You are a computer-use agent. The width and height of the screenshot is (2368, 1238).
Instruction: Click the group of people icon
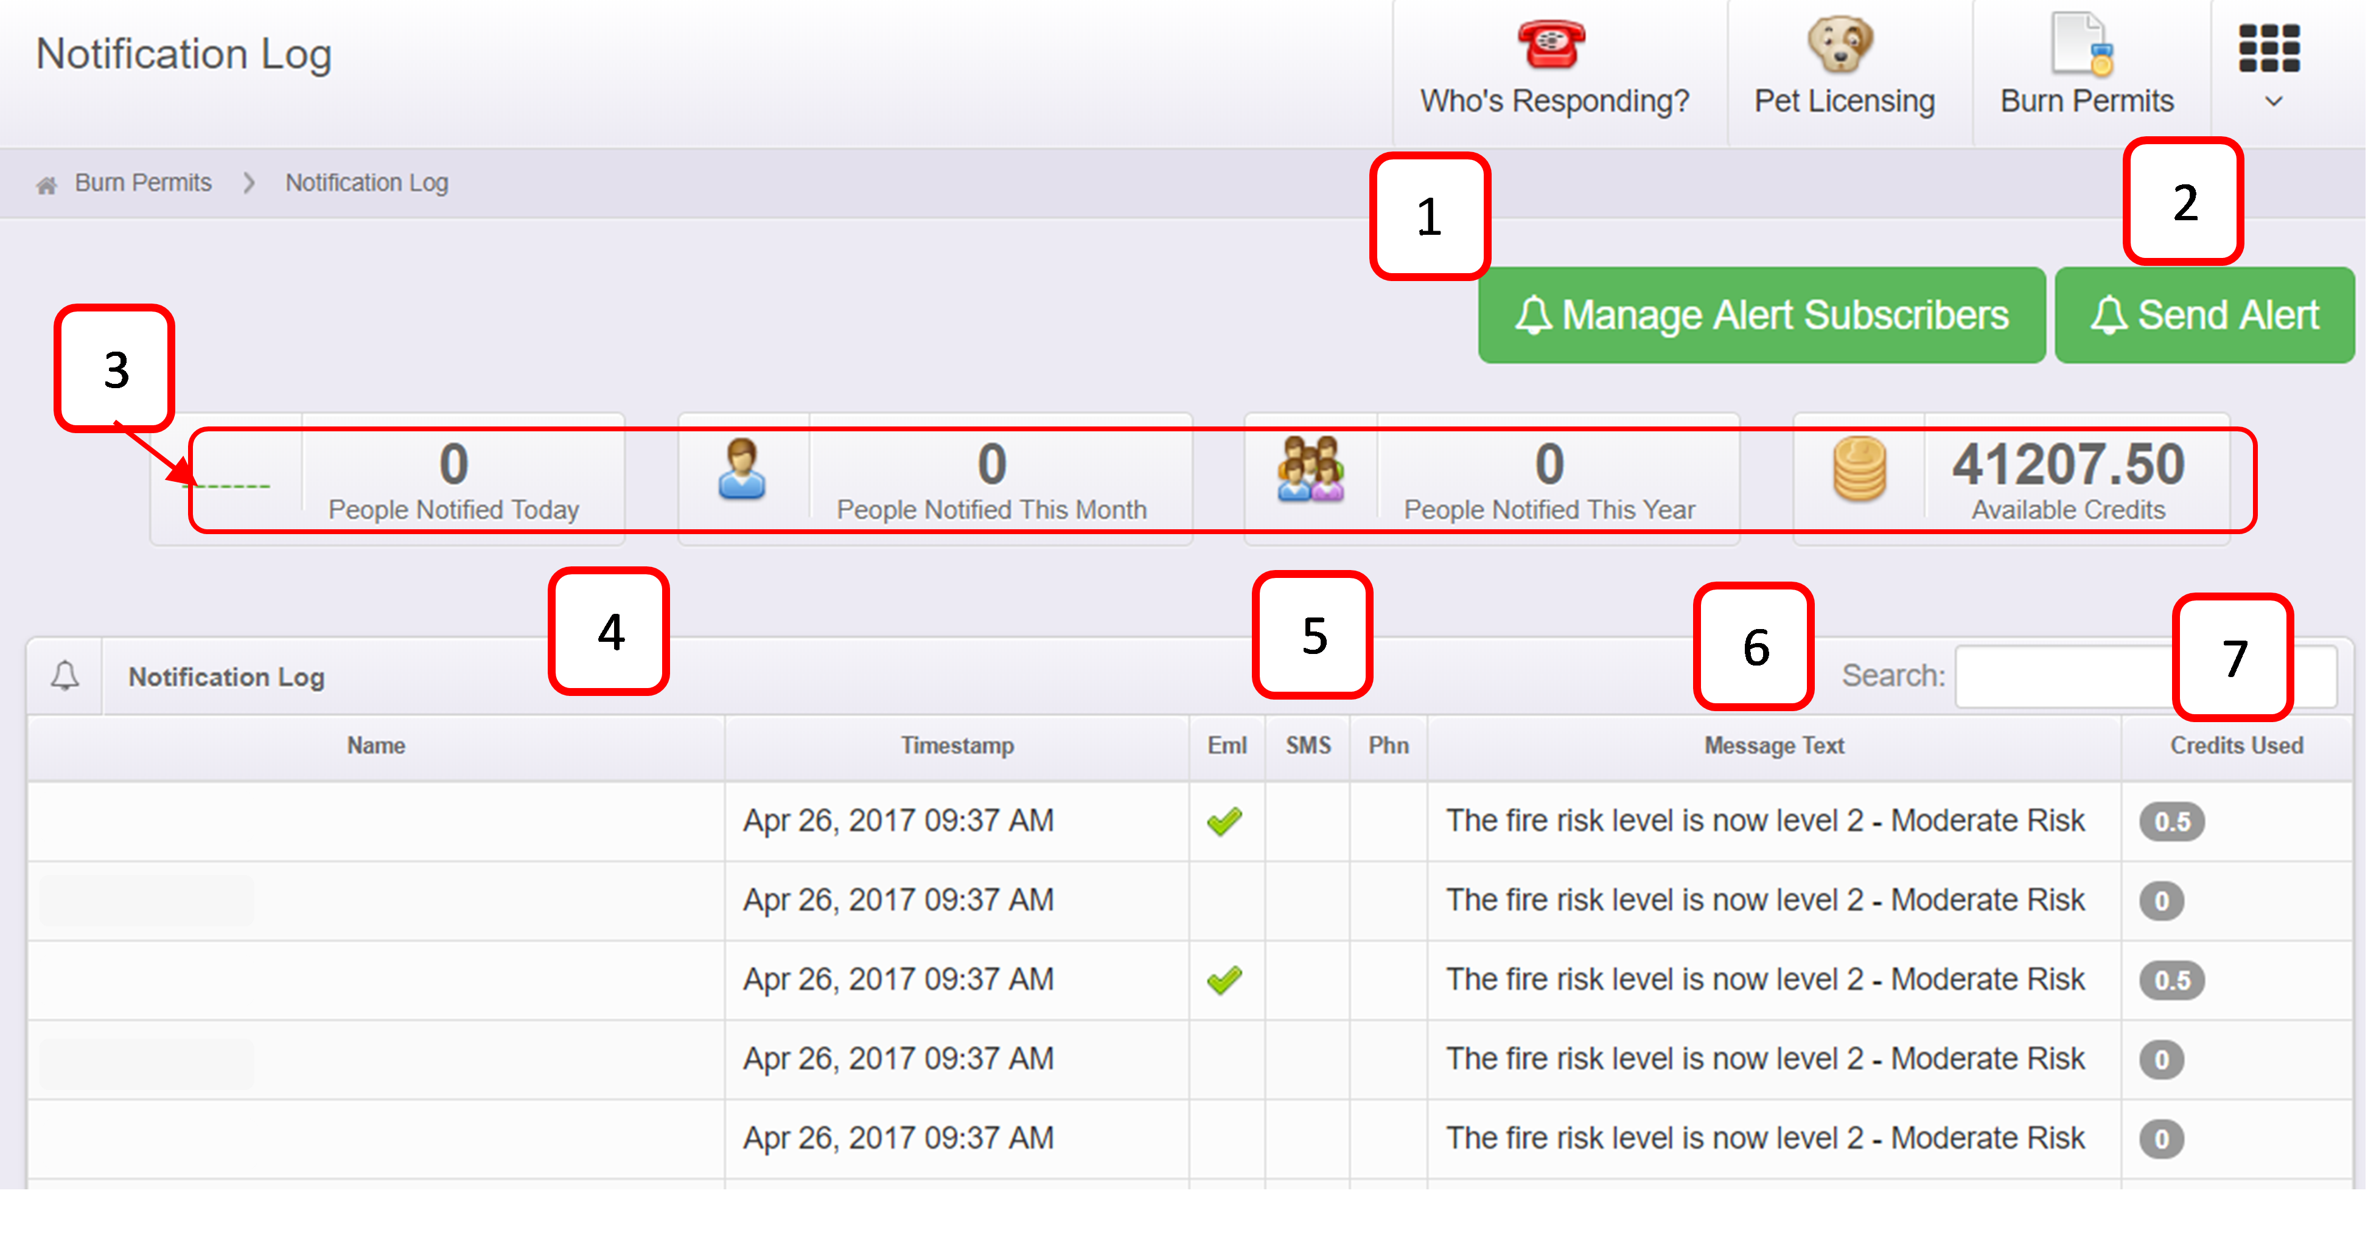click(1310, 470)
